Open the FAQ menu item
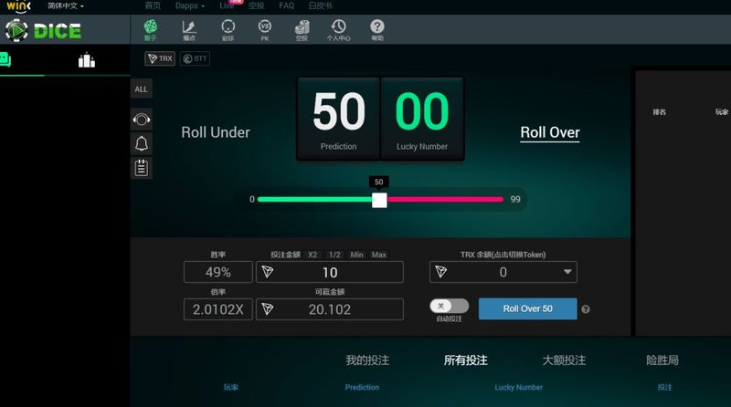The width and height of the screenshot is (731, 407). (x=286, y=5)
